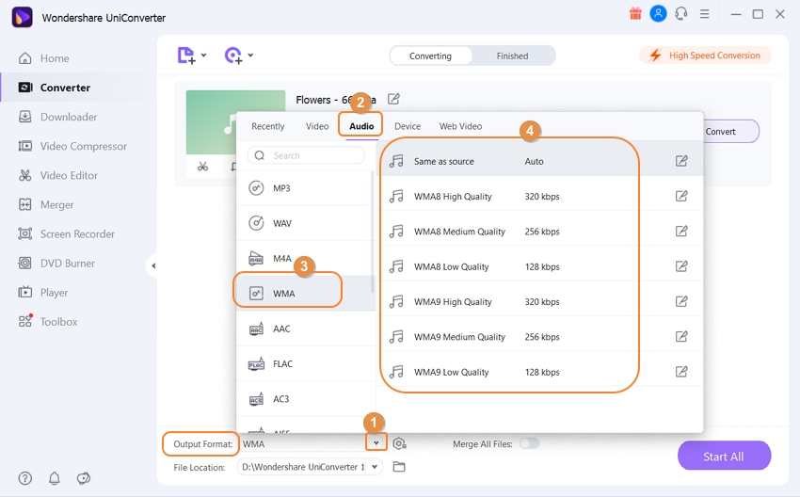Open the user account avatar
The height and width of the screenshot is (497, 800).
point(658,14)
